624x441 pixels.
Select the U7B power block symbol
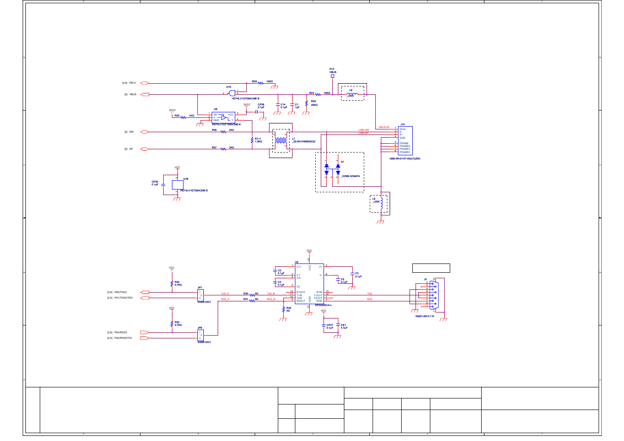pos(177,185)
